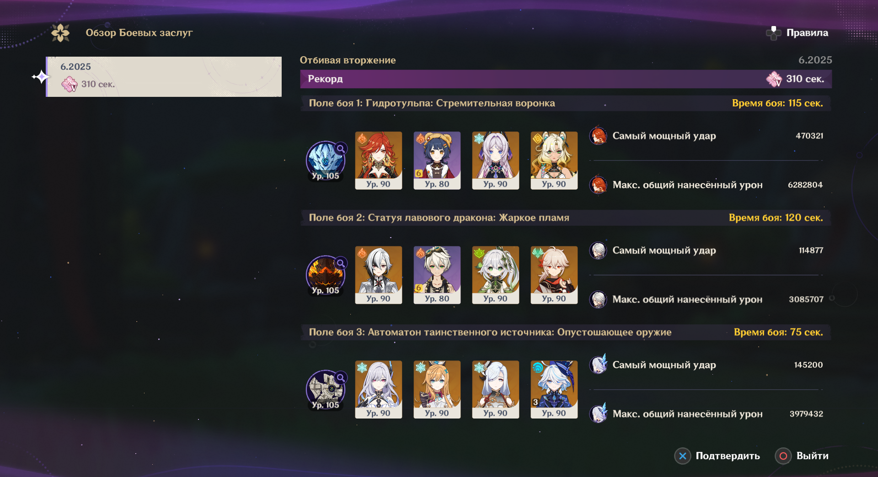The height and width of the screenshot is (477, 878).
Task: Select the Geo blonde character portrait
Action: [554, 160]
